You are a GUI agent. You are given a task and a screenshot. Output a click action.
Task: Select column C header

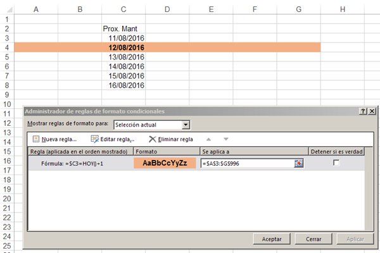[x=123, y=9]
